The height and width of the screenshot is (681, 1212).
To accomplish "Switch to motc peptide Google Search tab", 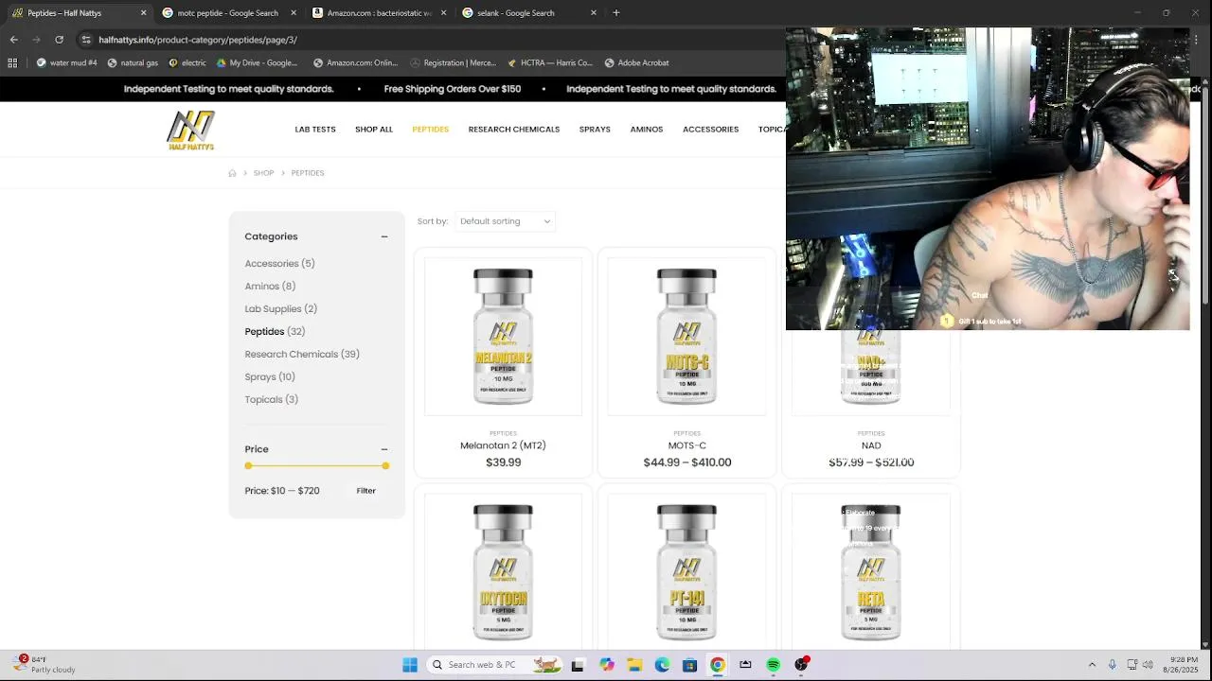I will [227, 13].
